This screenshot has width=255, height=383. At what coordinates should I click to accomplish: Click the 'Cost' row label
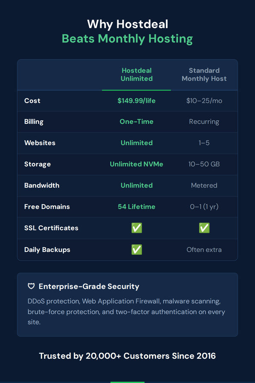pos(32,100)
